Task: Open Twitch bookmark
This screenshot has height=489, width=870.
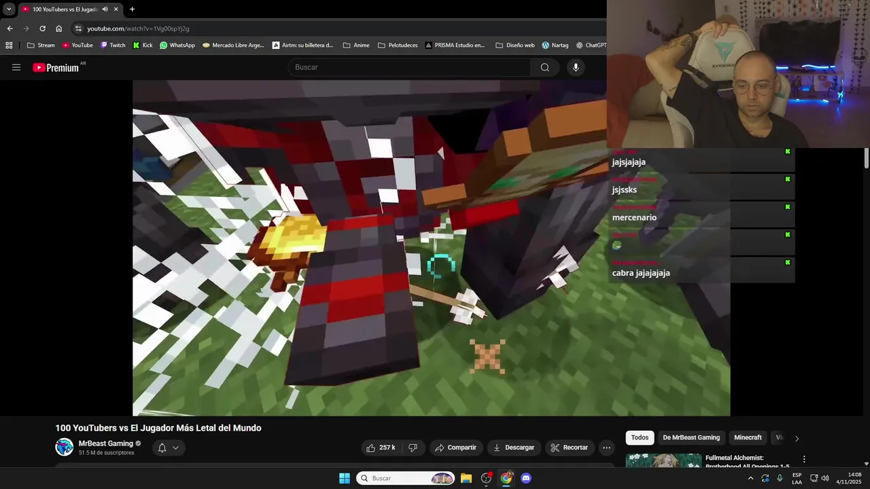Action: (x=113, y=46)
